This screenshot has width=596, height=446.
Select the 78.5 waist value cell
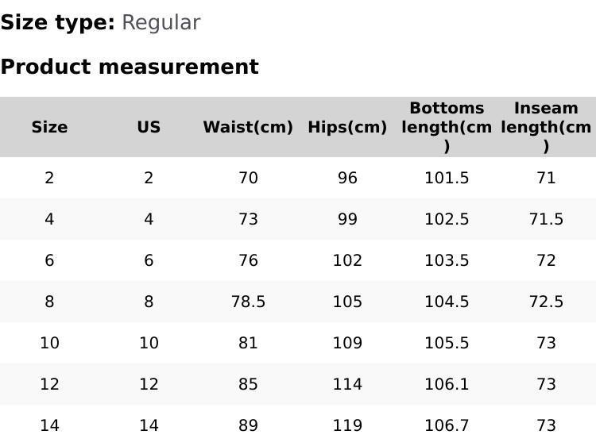coord(248,302)
